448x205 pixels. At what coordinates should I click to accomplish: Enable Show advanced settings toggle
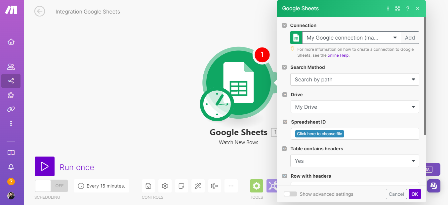click(290, 194)
